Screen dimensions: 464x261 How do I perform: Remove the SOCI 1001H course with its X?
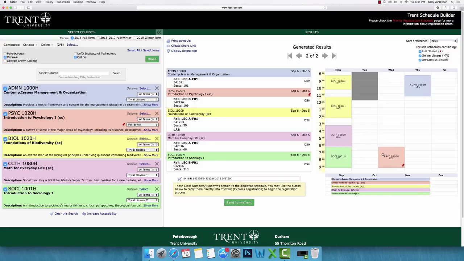[x=157, y=189]
